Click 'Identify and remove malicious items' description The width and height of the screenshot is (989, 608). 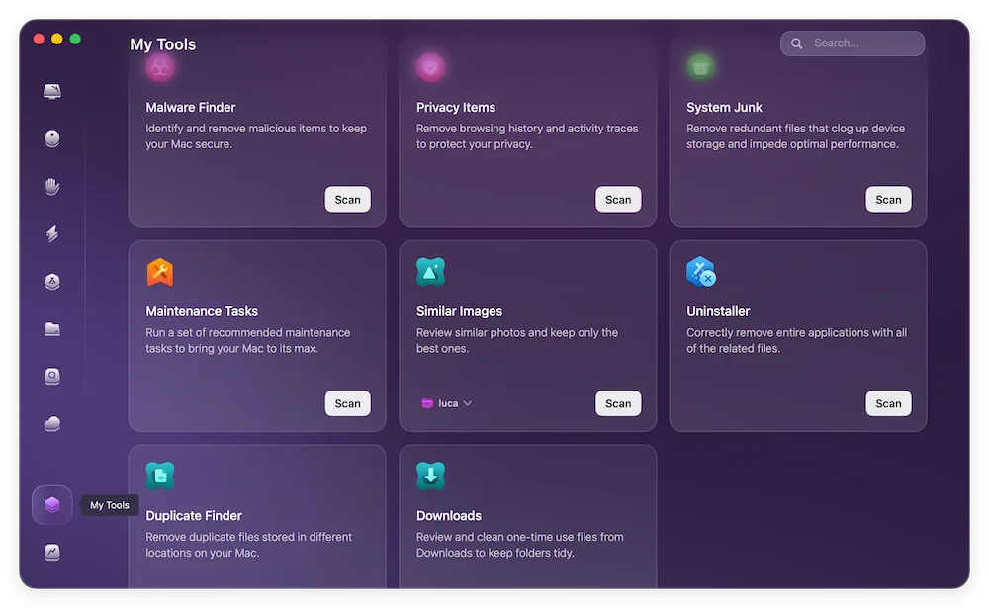click(x=256, y=136)
